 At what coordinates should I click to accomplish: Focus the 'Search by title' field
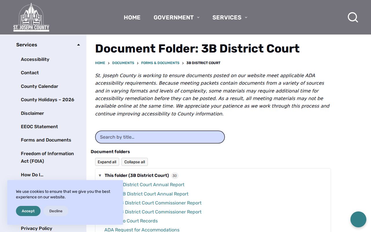160,137
